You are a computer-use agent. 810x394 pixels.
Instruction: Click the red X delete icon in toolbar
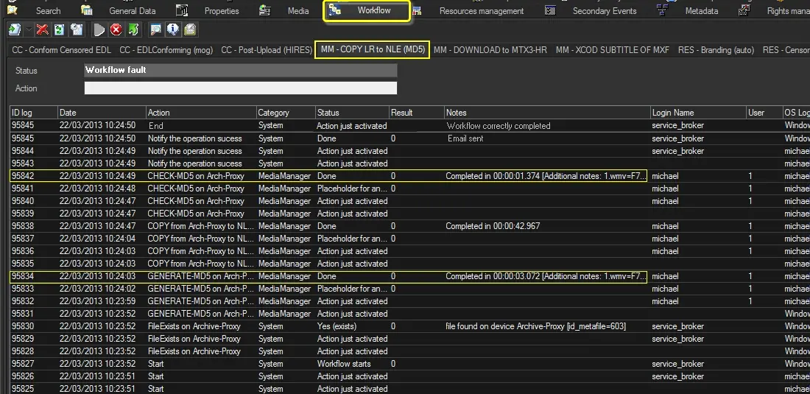(x=43, y=30)
